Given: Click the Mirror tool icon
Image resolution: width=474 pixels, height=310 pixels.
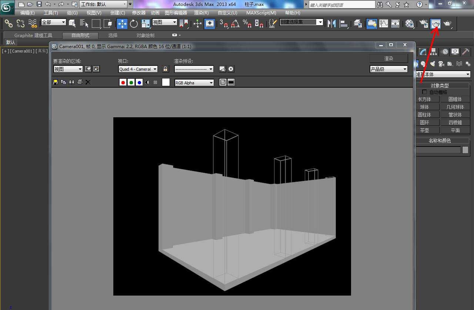Looking at the screenshot, I should coord(331,24).
